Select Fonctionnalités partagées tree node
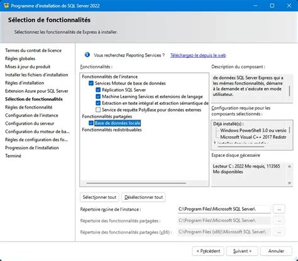Screen dimensions: 298x261 [107, 117]
